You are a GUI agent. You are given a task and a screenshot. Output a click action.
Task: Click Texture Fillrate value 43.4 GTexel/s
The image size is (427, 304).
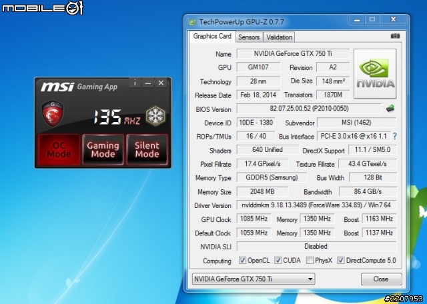click(x=368, y=164)
